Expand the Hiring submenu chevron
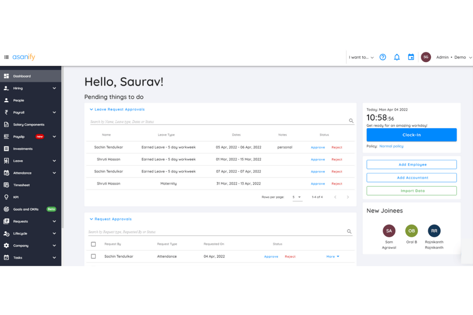473x315 pixels. click(54, 88)
